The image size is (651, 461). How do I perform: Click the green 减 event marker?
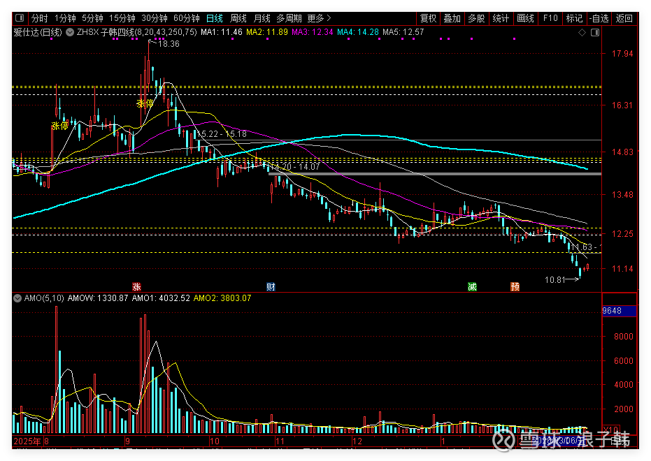(x=473, y=286)
